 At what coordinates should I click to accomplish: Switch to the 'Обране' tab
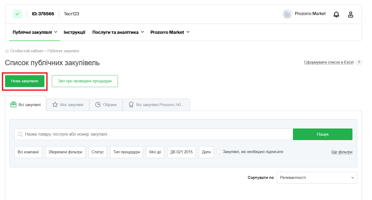tap(106, 105)
